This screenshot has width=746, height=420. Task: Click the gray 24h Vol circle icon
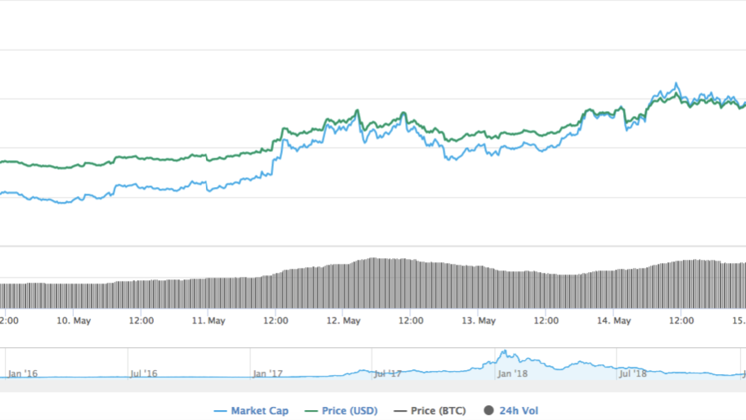pos(489,411)
